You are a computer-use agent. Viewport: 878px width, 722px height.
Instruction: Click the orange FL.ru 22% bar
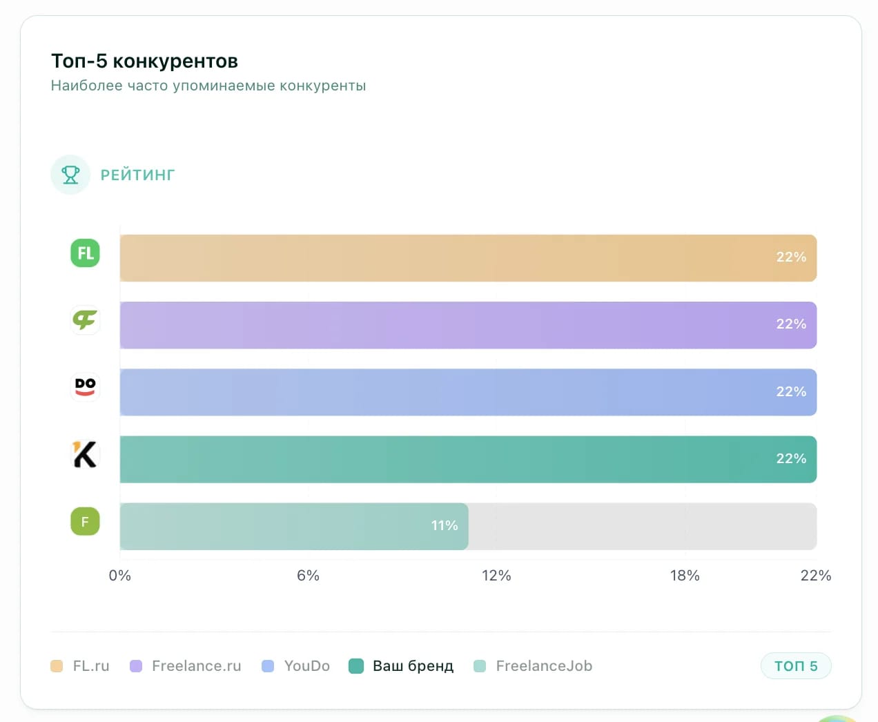[468, 257]
